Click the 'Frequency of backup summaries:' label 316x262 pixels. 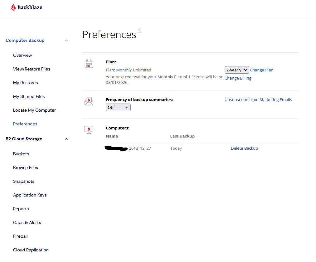[139, 99]
